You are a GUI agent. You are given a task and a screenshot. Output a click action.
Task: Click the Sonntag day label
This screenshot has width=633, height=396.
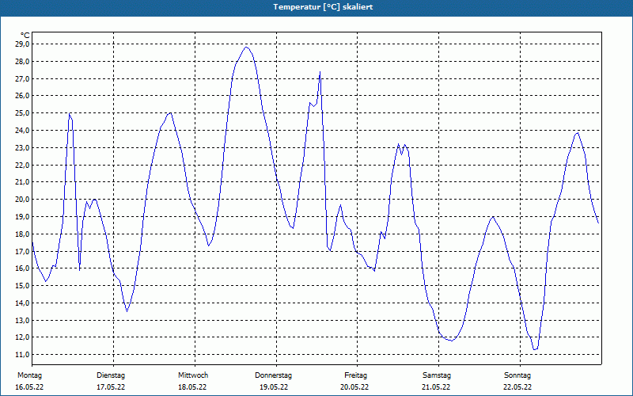coord(517,375)
